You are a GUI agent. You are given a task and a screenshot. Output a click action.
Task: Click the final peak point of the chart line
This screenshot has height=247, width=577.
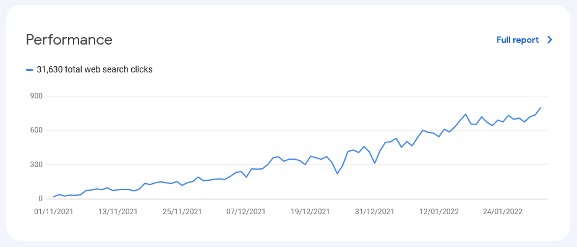click(540, 108)
